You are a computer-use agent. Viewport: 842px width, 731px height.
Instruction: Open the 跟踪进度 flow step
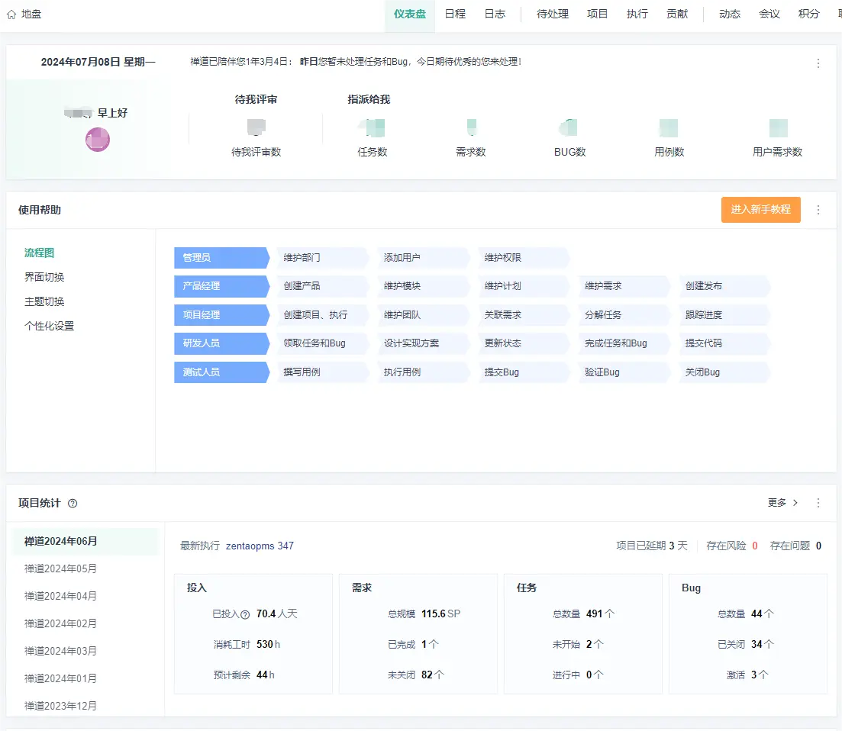(724, 315)
